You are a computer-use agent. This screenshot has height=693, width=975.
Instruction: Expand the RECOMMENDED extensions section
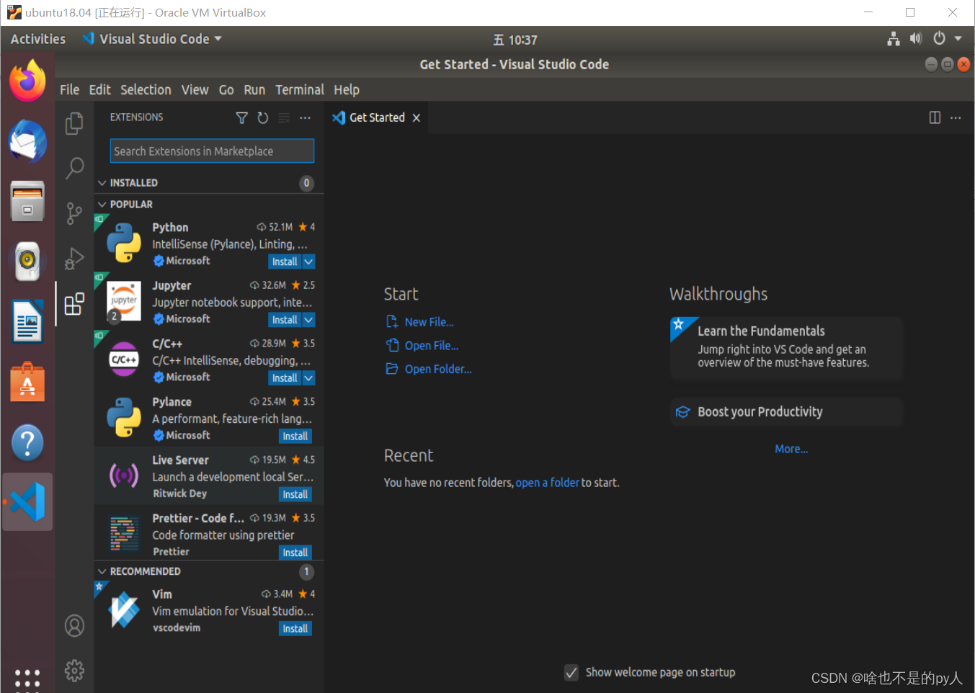pos(102,571)
